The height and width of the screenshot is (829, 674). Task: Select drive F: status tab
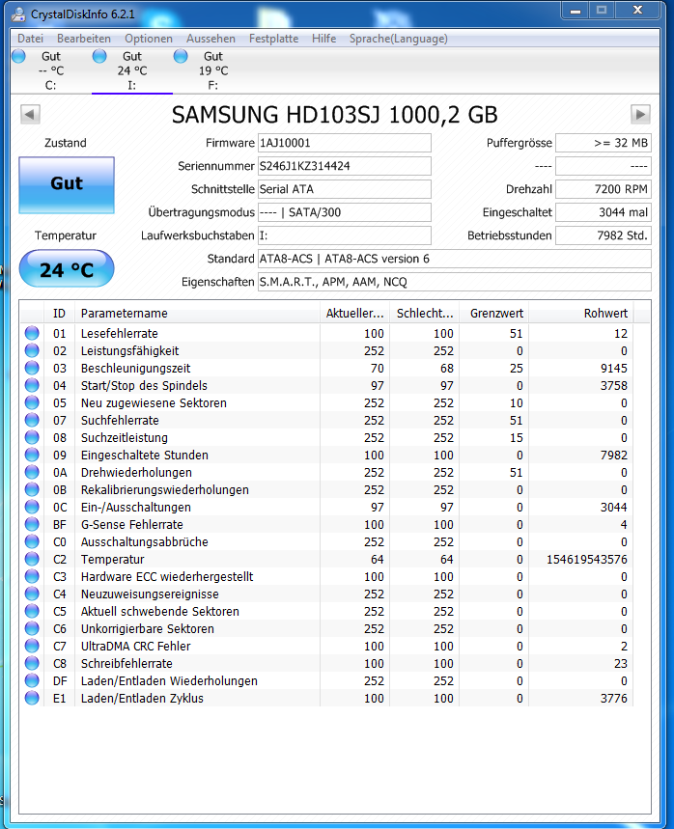[212, 70]
